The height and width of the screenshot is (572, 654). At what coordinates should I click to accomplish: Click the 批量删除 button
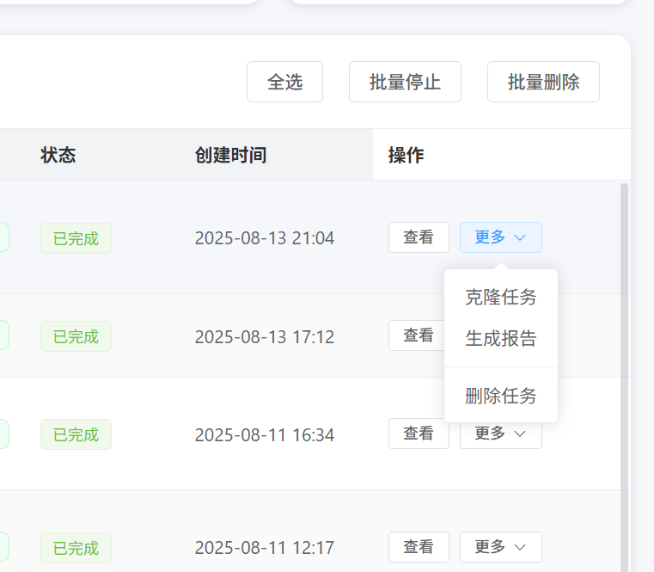point(543,82)
